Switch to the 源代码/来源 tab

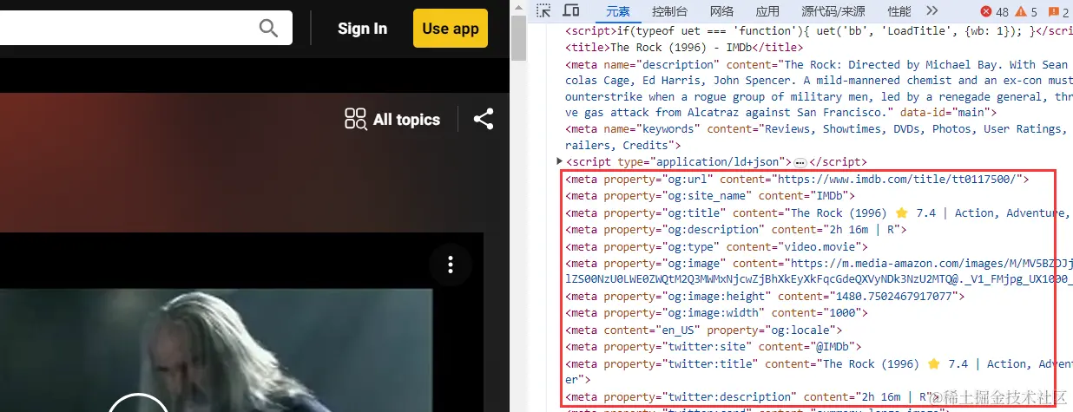click(x=833, y=11)
